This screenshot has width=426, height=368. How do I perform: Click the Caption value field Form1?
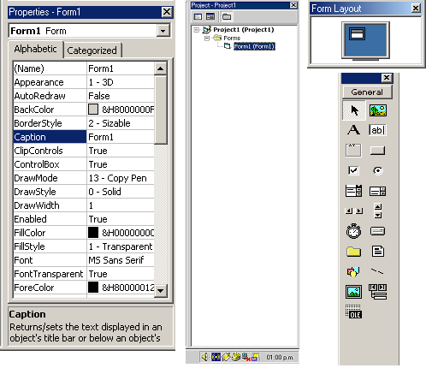121,137
